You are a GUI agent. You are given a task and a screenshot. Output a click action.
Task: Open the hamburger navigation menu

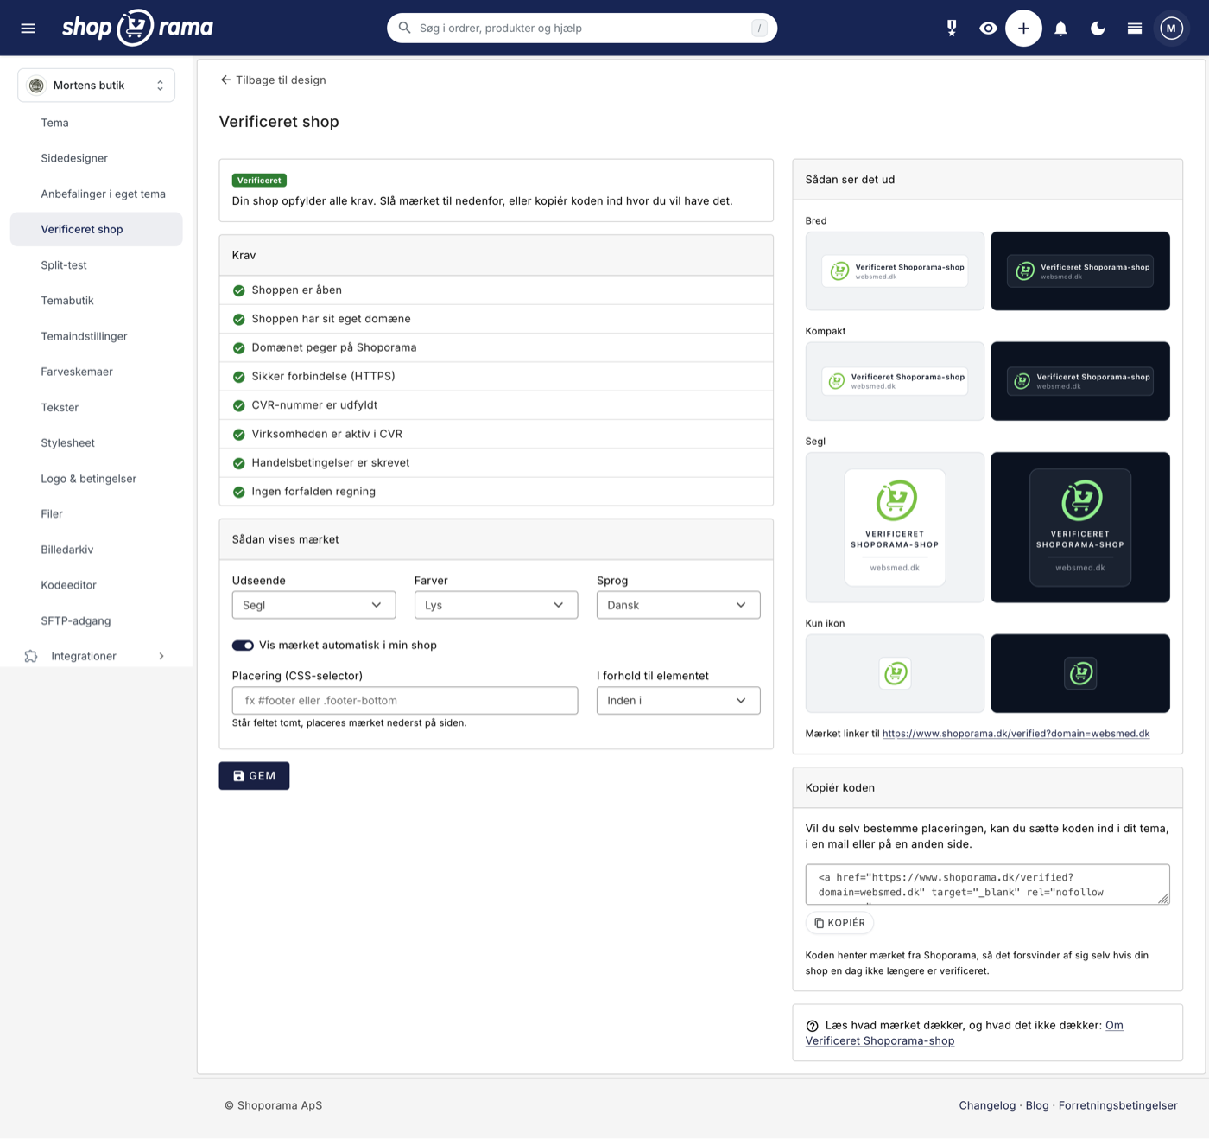(x=28, y=29)
